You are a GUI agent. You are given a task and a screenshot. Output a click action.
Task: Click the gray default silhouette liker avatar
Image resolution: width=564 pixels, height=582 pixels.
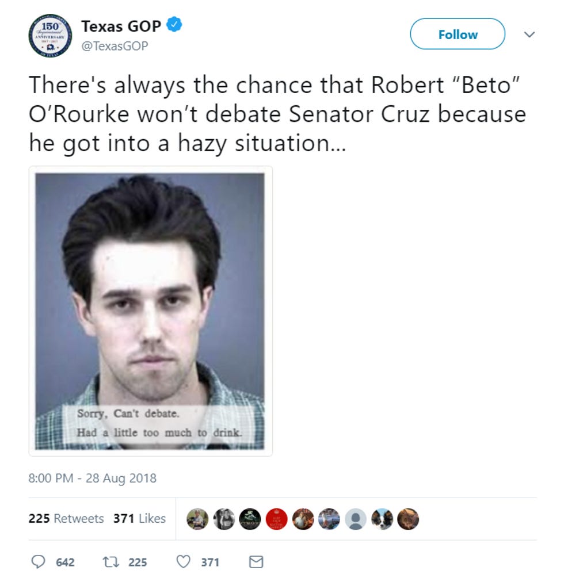click(356, 519)
